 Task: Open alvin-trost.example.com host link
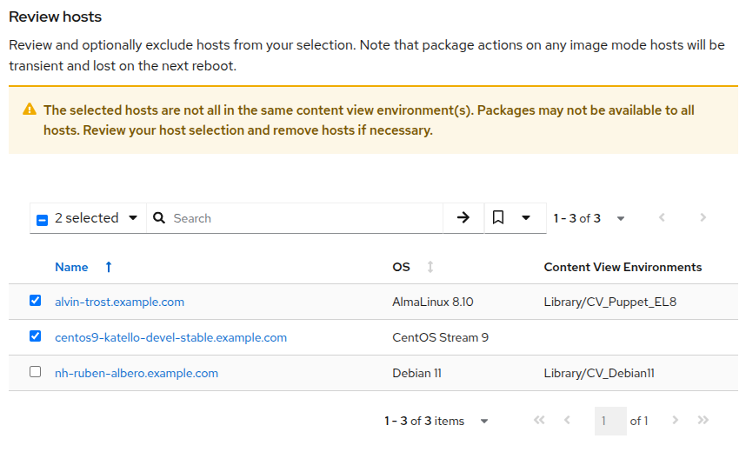pyautogui.click(x=119, y=302)
